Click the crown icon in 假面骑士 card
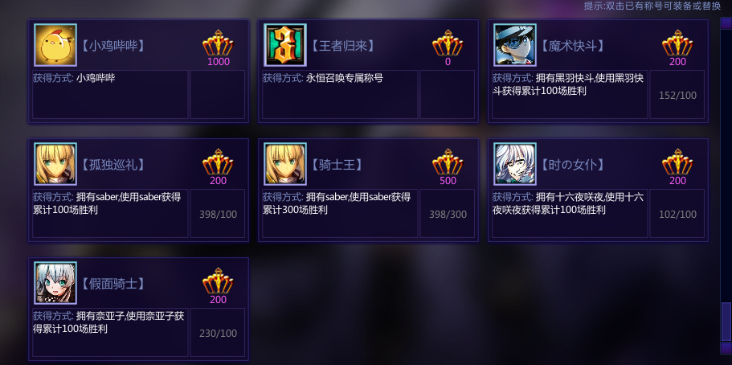This screenshot has height=365, width=732. (218, 281)
